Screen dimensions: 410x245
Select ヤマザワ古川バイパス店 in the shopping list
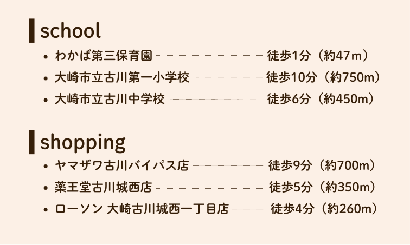click(x=122, y=165)
